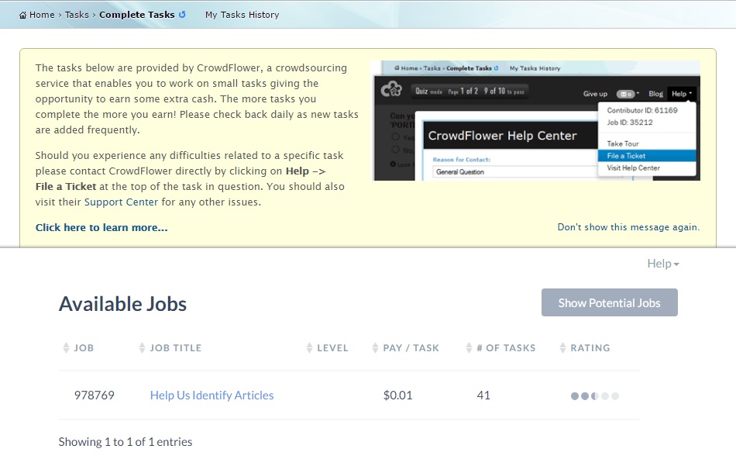Open the Help Us Identify Articles job
736x473 pixels.
tap(212, 395)
